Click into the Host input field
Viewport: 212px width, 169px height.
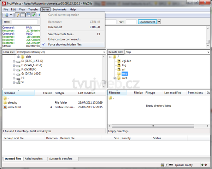point(25,22)
